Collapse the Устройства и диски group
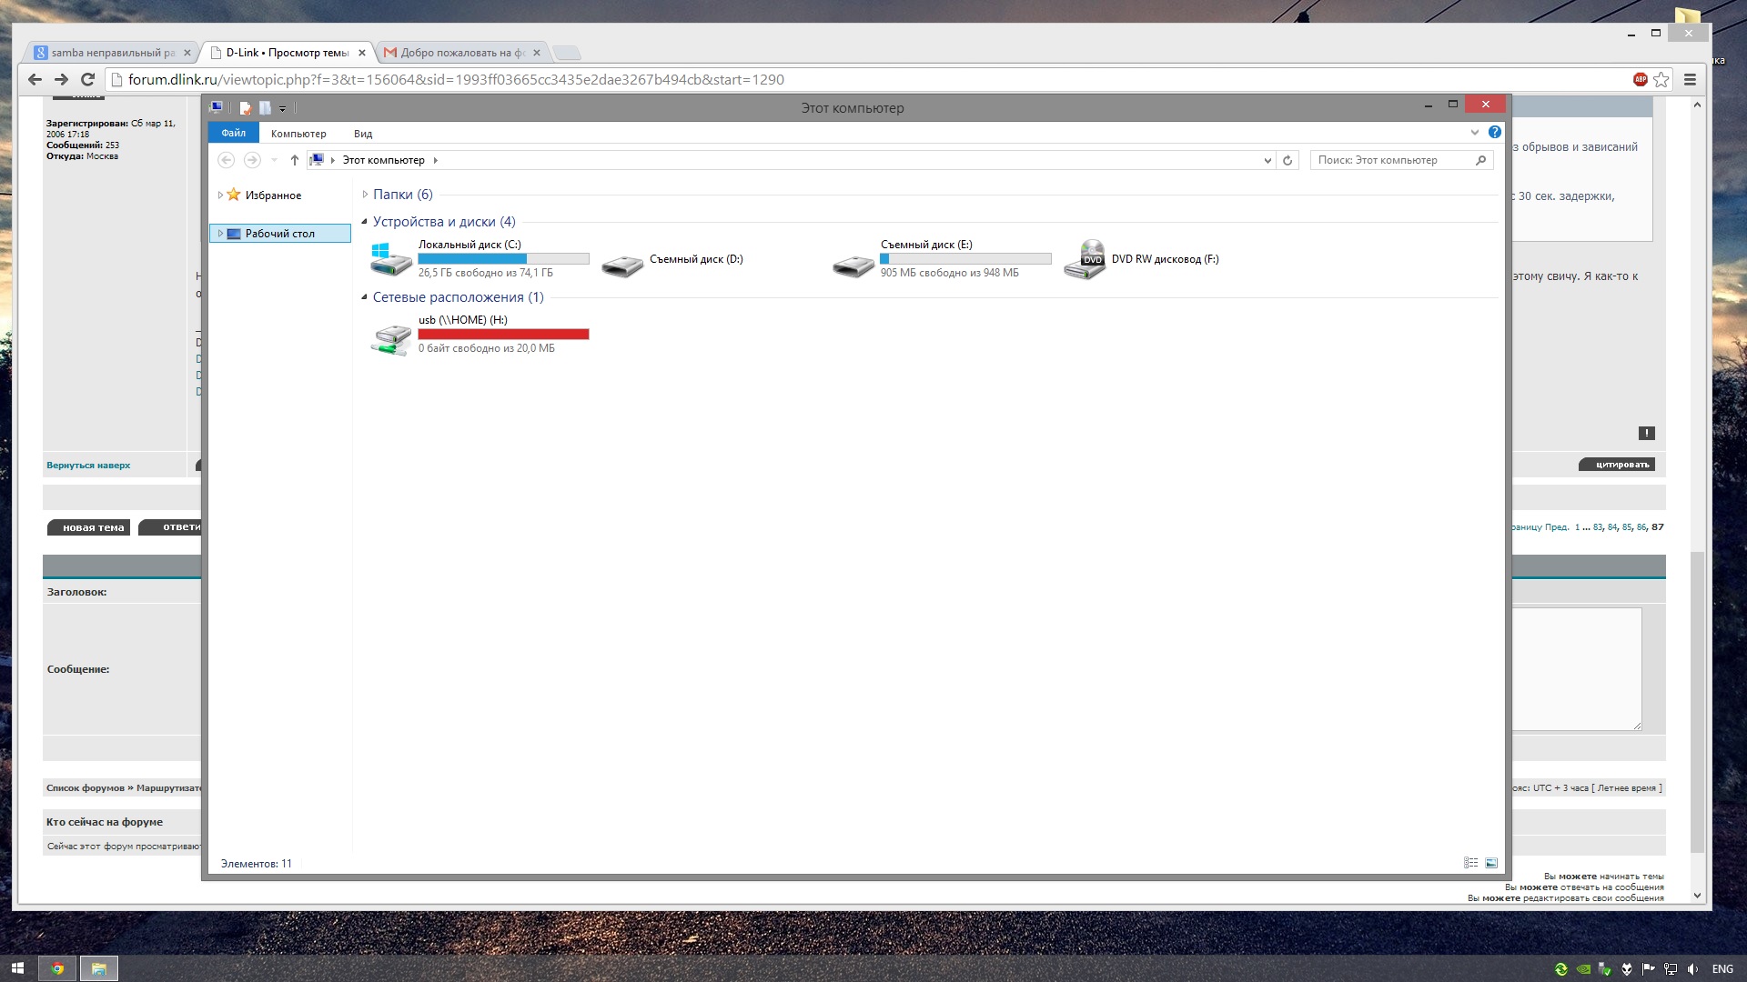The image size is (1747, 982). pos(365,222)
